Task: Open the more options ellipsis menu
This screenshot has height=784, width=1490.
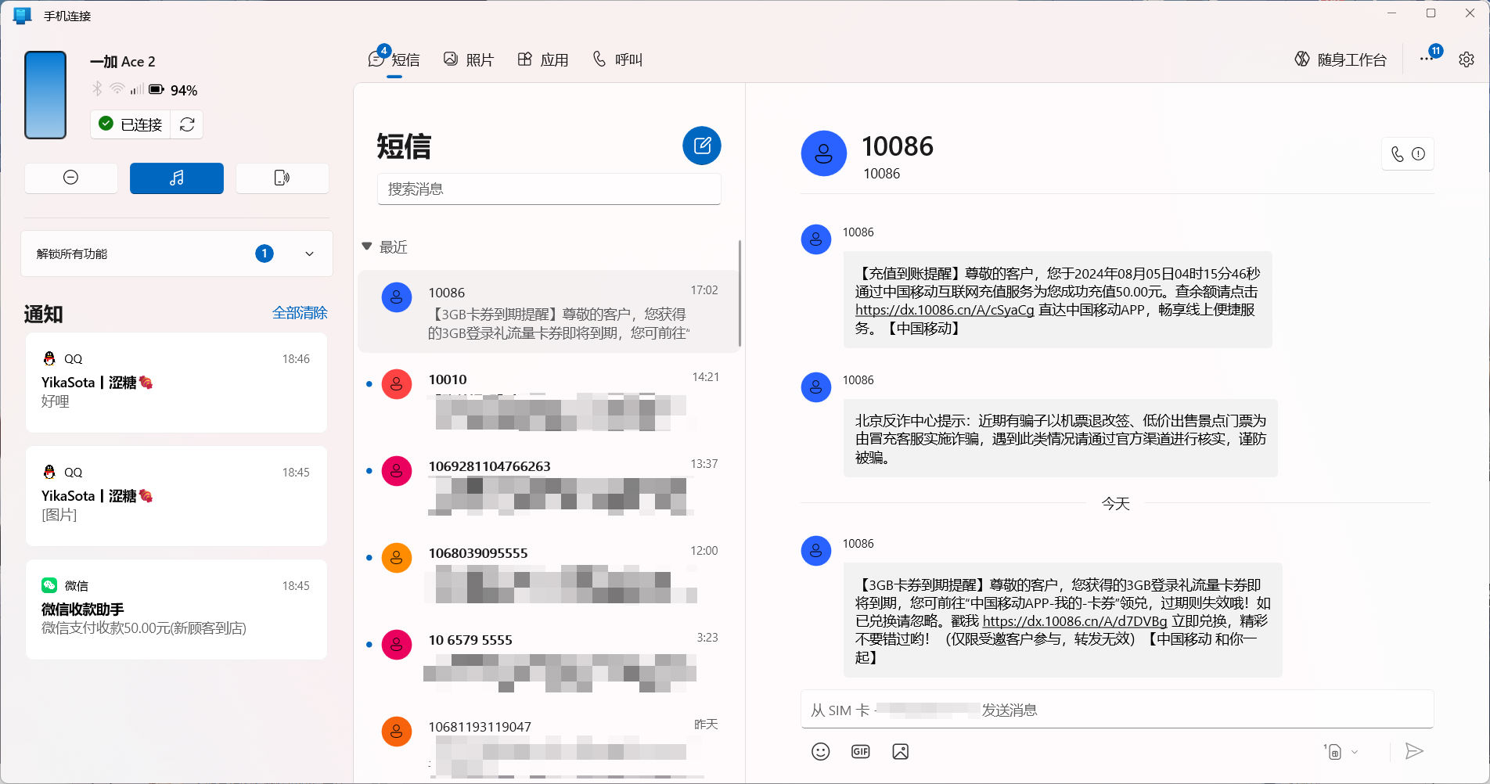Action: pos(1427,59)
